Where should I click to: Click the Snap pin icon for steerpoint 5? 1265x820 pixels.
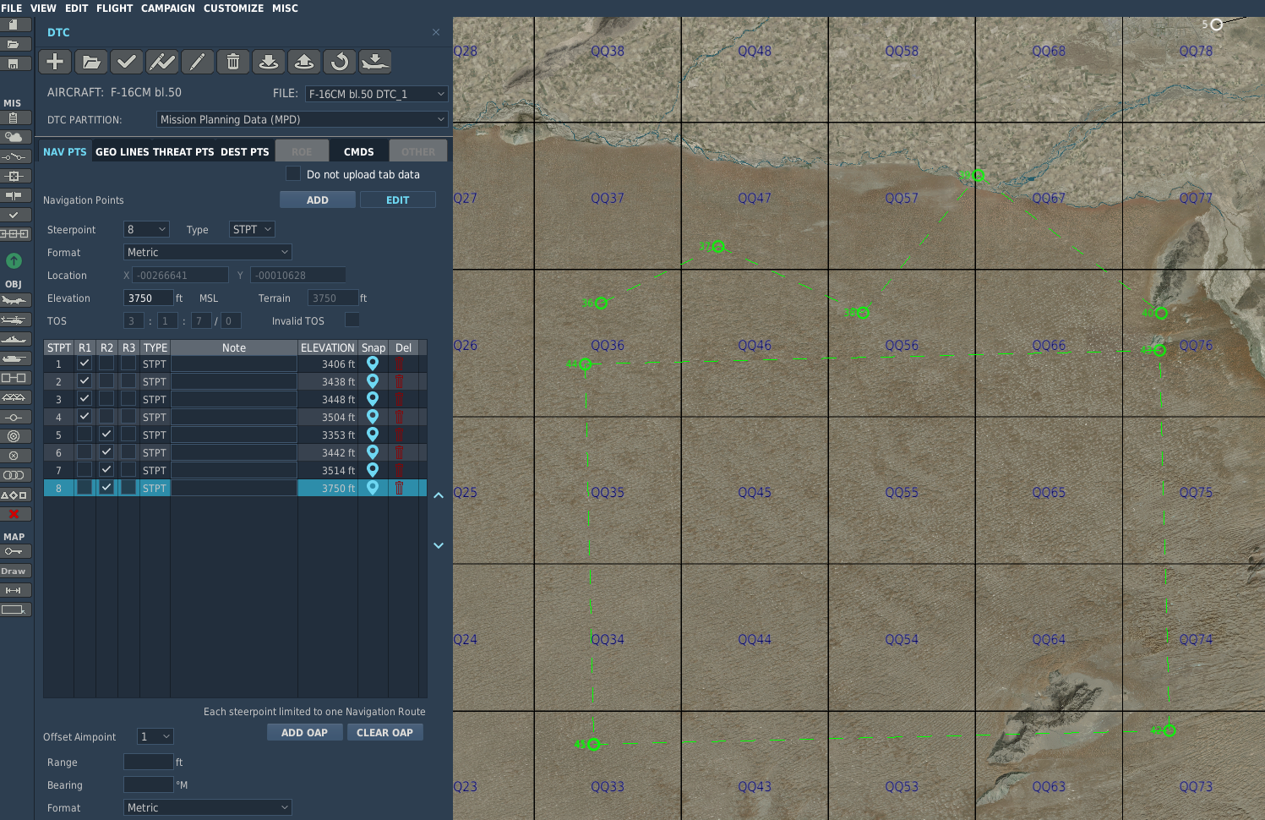coord(373,435)
